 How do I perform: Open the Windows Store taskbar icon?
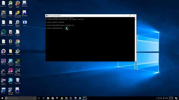click(53, 98)
